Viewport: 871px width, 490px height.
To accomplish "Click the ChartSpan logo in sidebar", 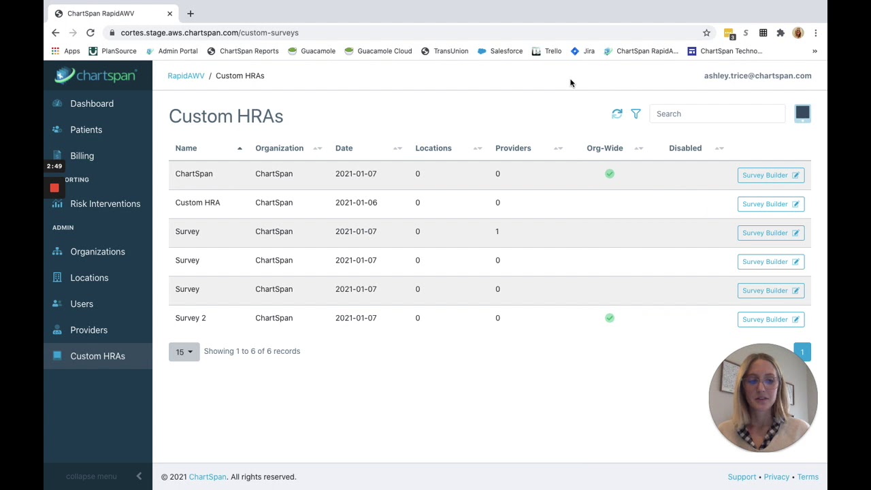I will pos(96,75).
